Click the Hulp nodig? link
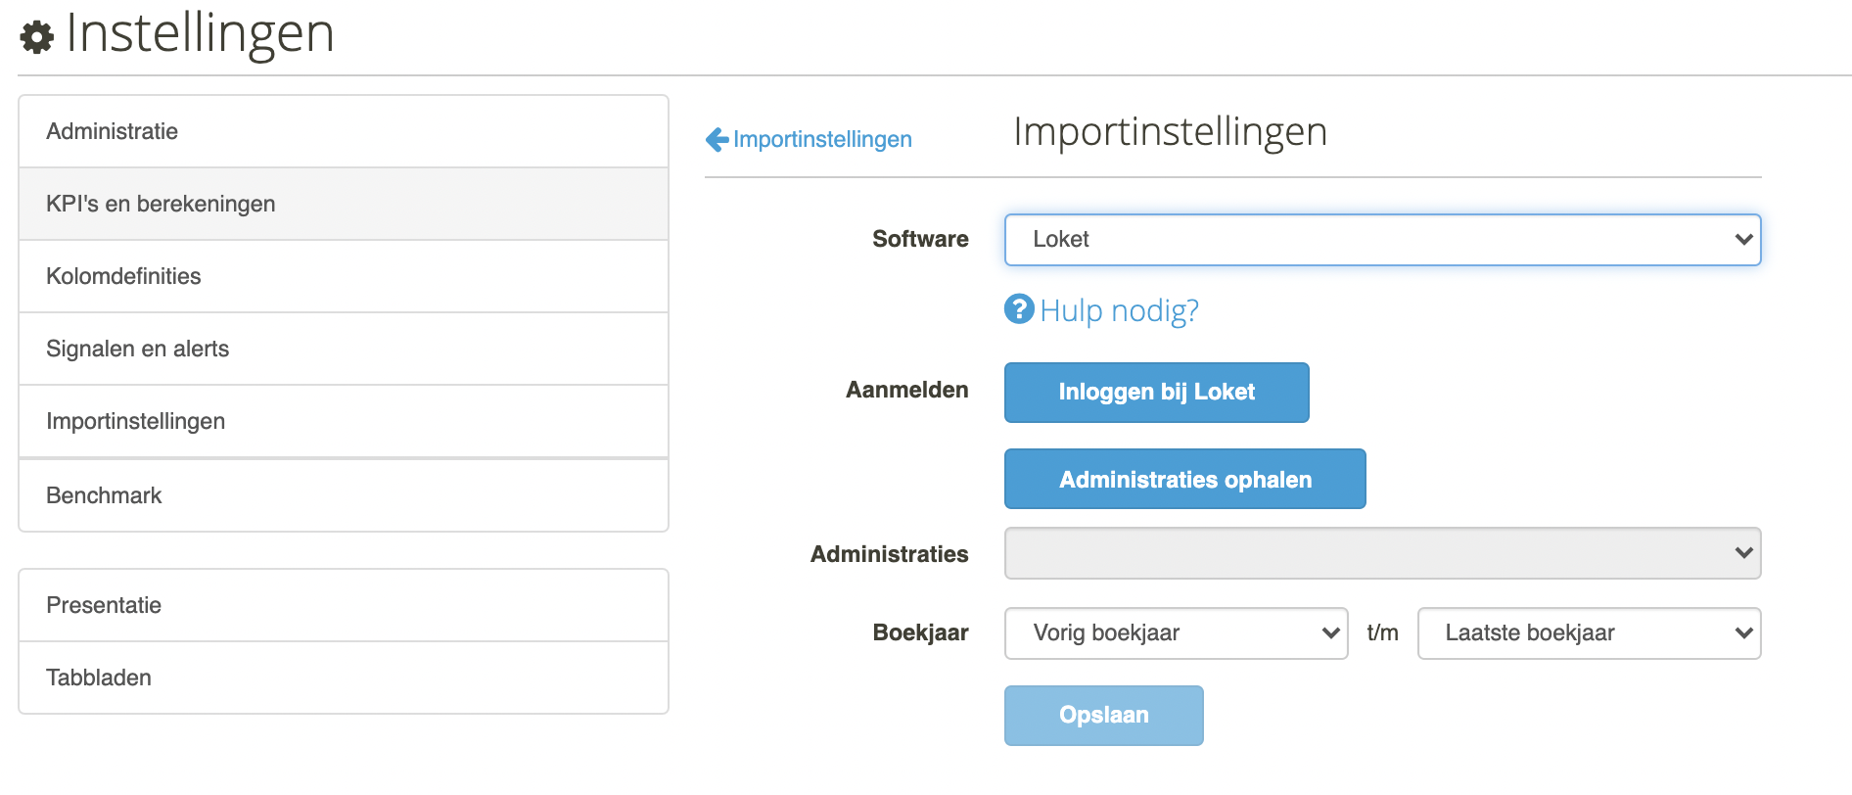The image size is (1852, 795). pyautogui.click(x=1119, y=310)
